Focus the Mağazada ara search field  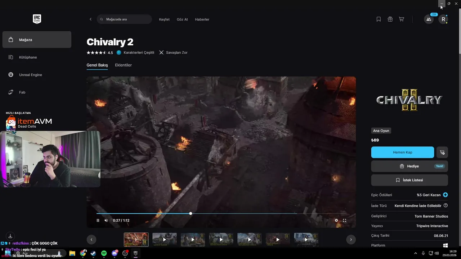click(x=124, y=19)
